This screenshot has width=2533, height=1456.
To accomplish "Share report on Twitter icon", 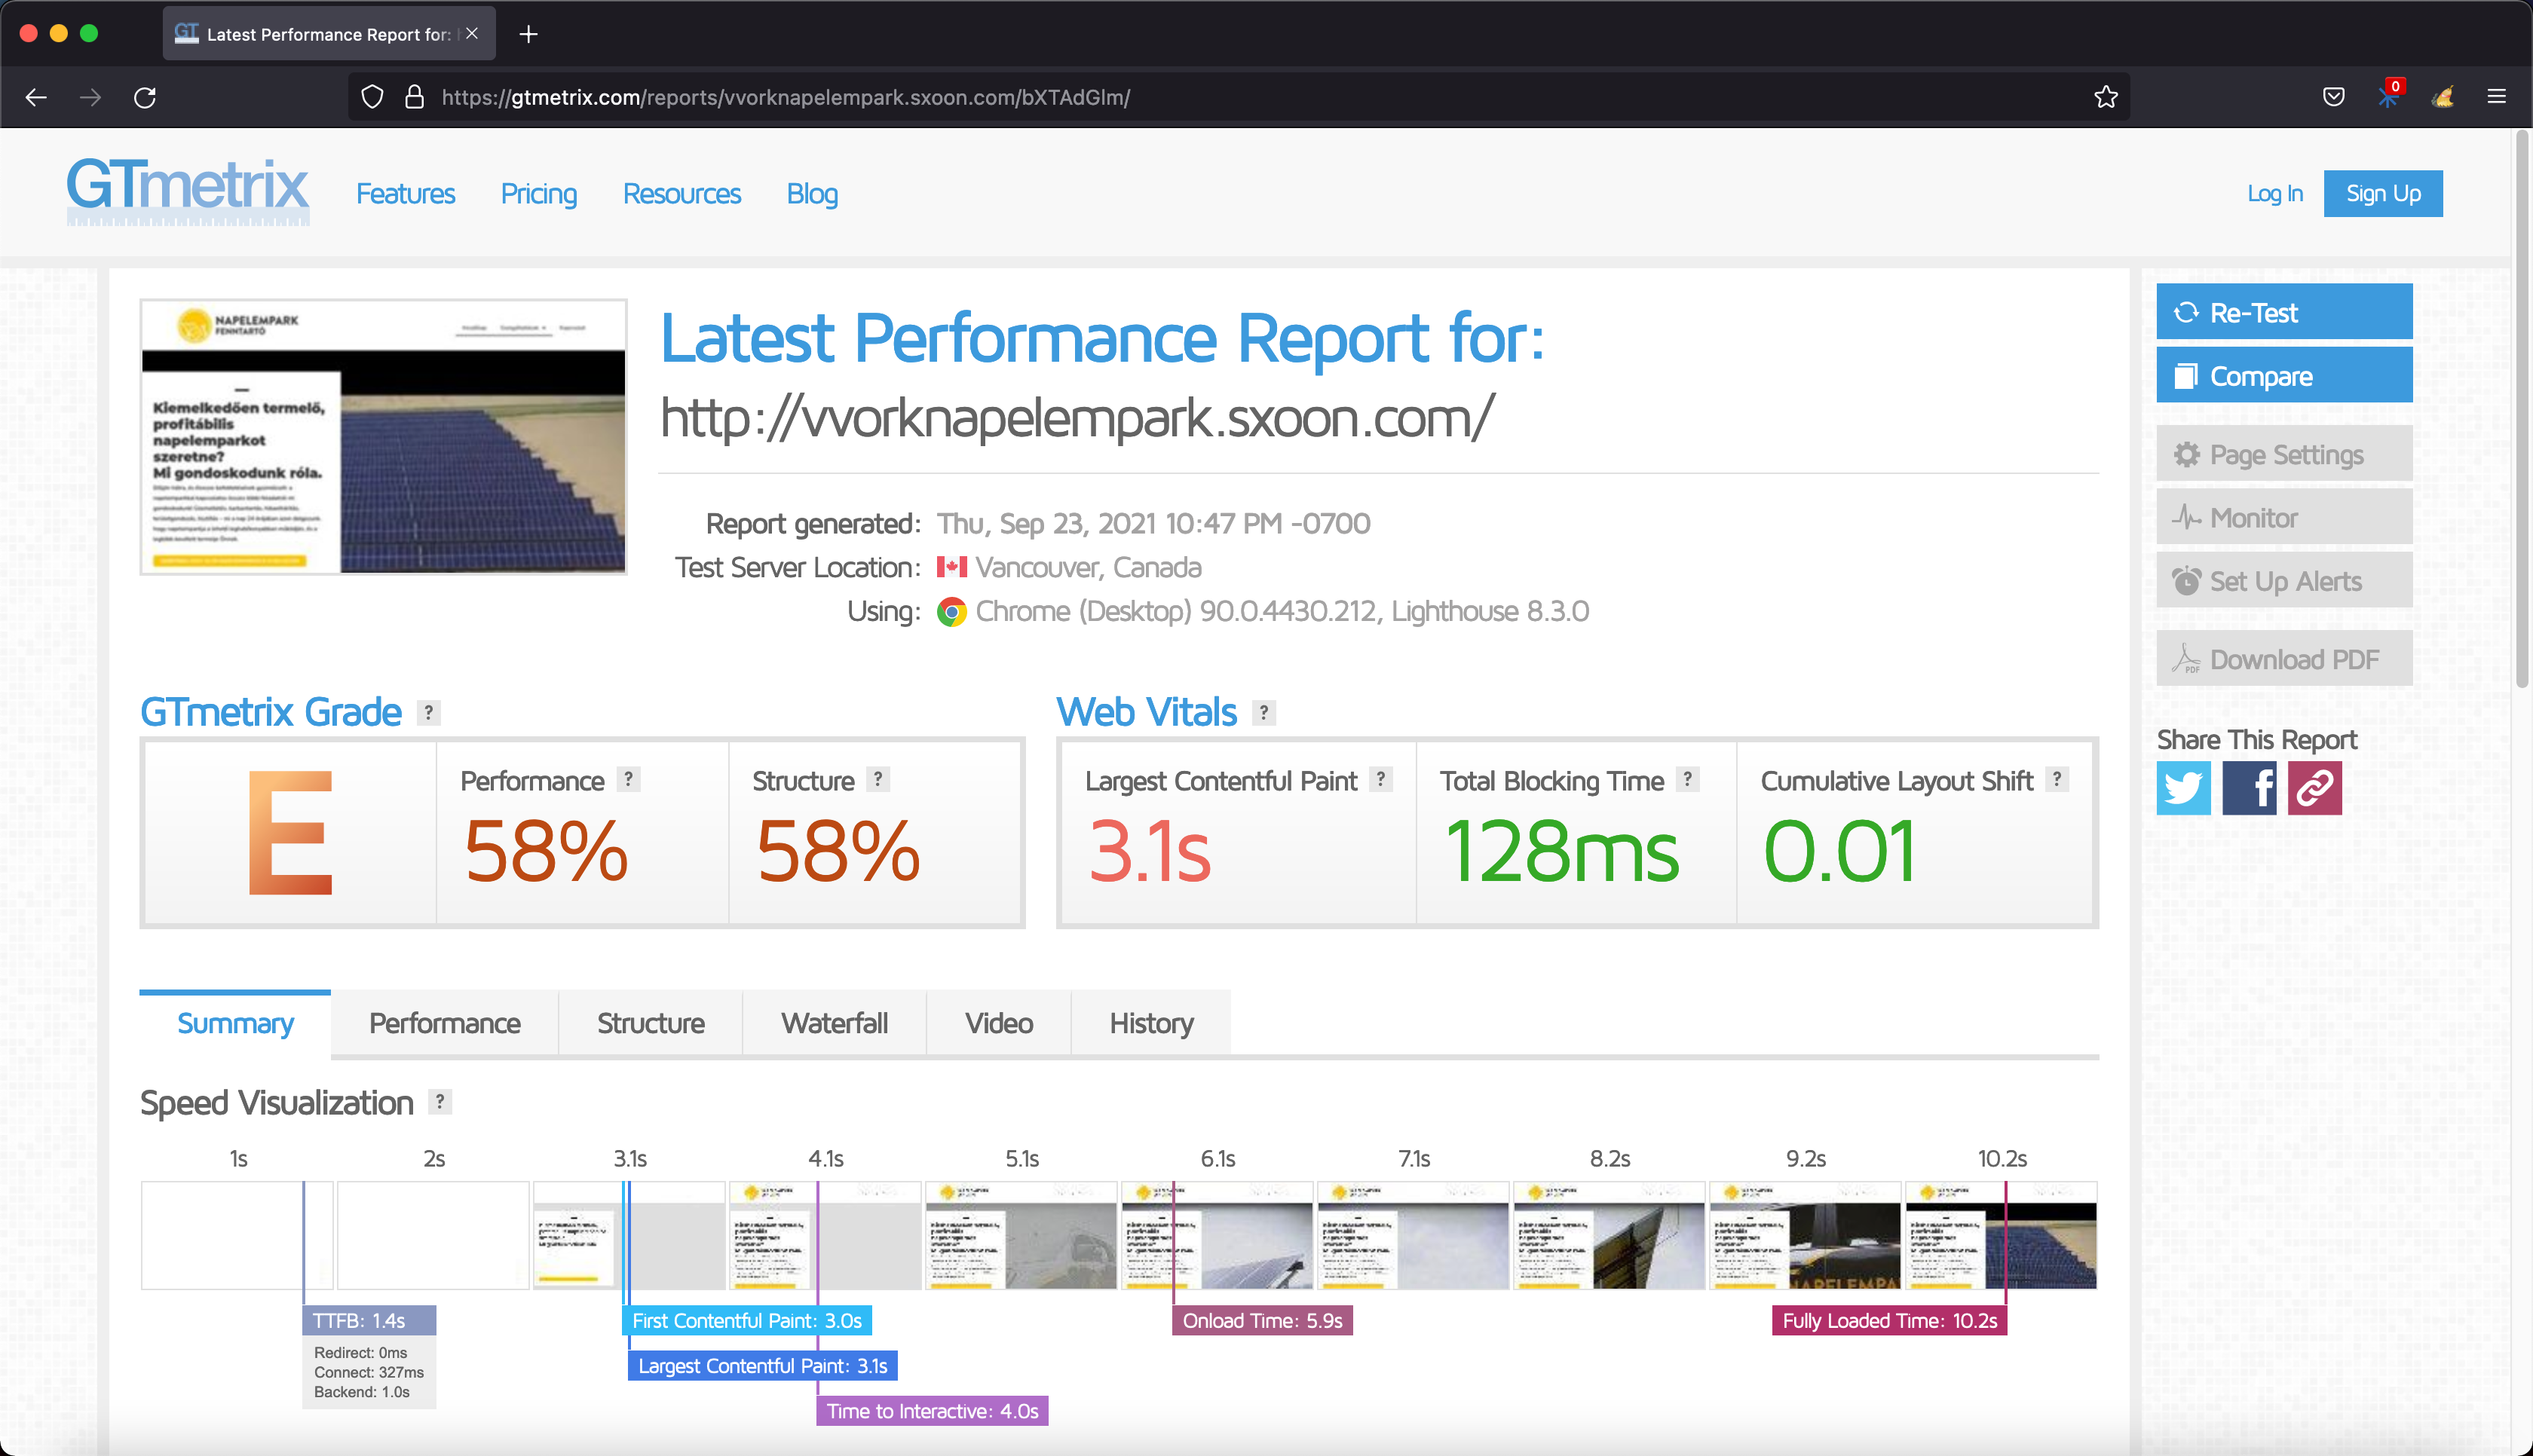I will 2183,788.
